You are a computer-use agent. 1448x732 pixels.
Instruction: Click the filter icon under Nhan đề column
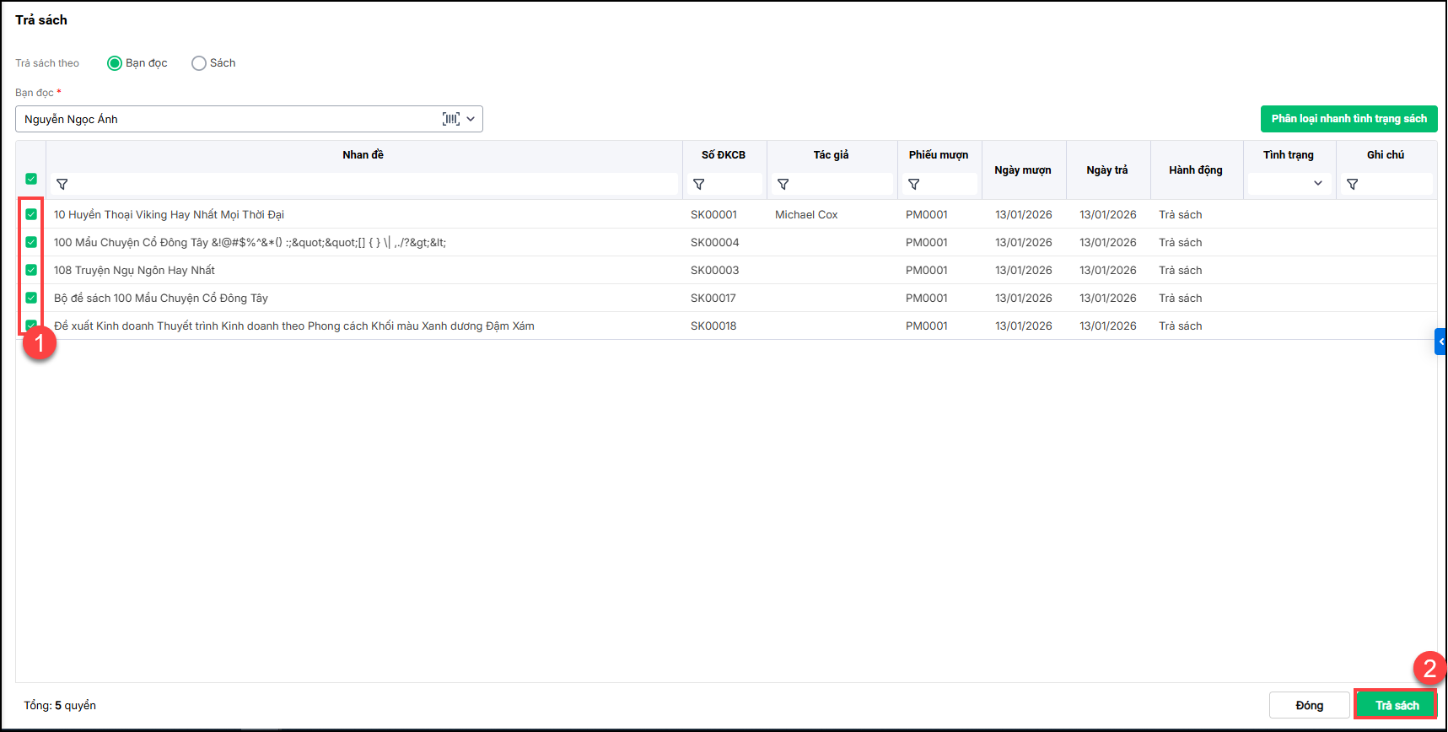(62, 184)
